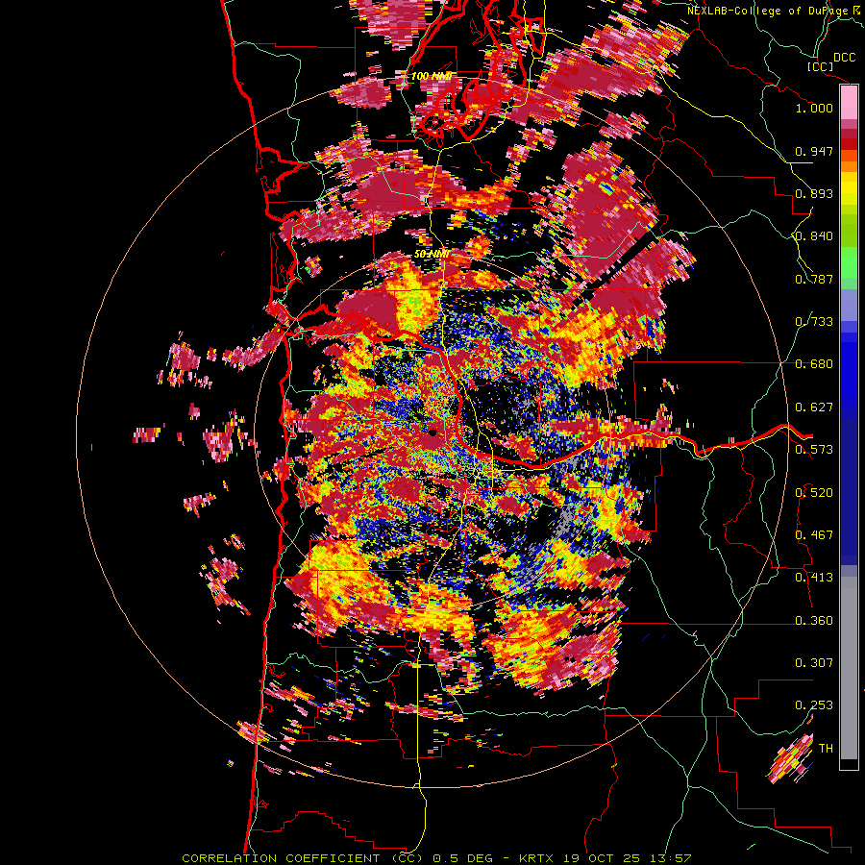Select the 0.733 scale value
865x865 pixels.
tap(814, 322)
